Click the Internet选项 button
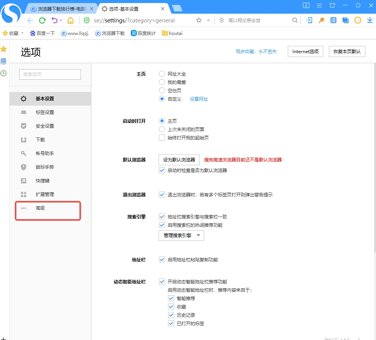Screen dimensions: 376x340 [x=305, y=52]
